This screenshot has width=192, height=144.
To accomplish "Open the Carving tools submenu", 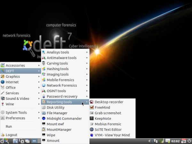I will (65, 63).
